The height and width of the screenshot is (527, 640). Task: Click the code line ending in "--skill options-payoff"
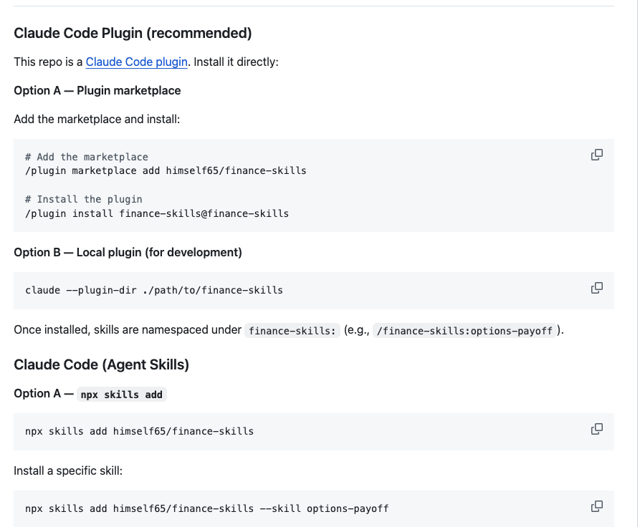coord(207,509)
